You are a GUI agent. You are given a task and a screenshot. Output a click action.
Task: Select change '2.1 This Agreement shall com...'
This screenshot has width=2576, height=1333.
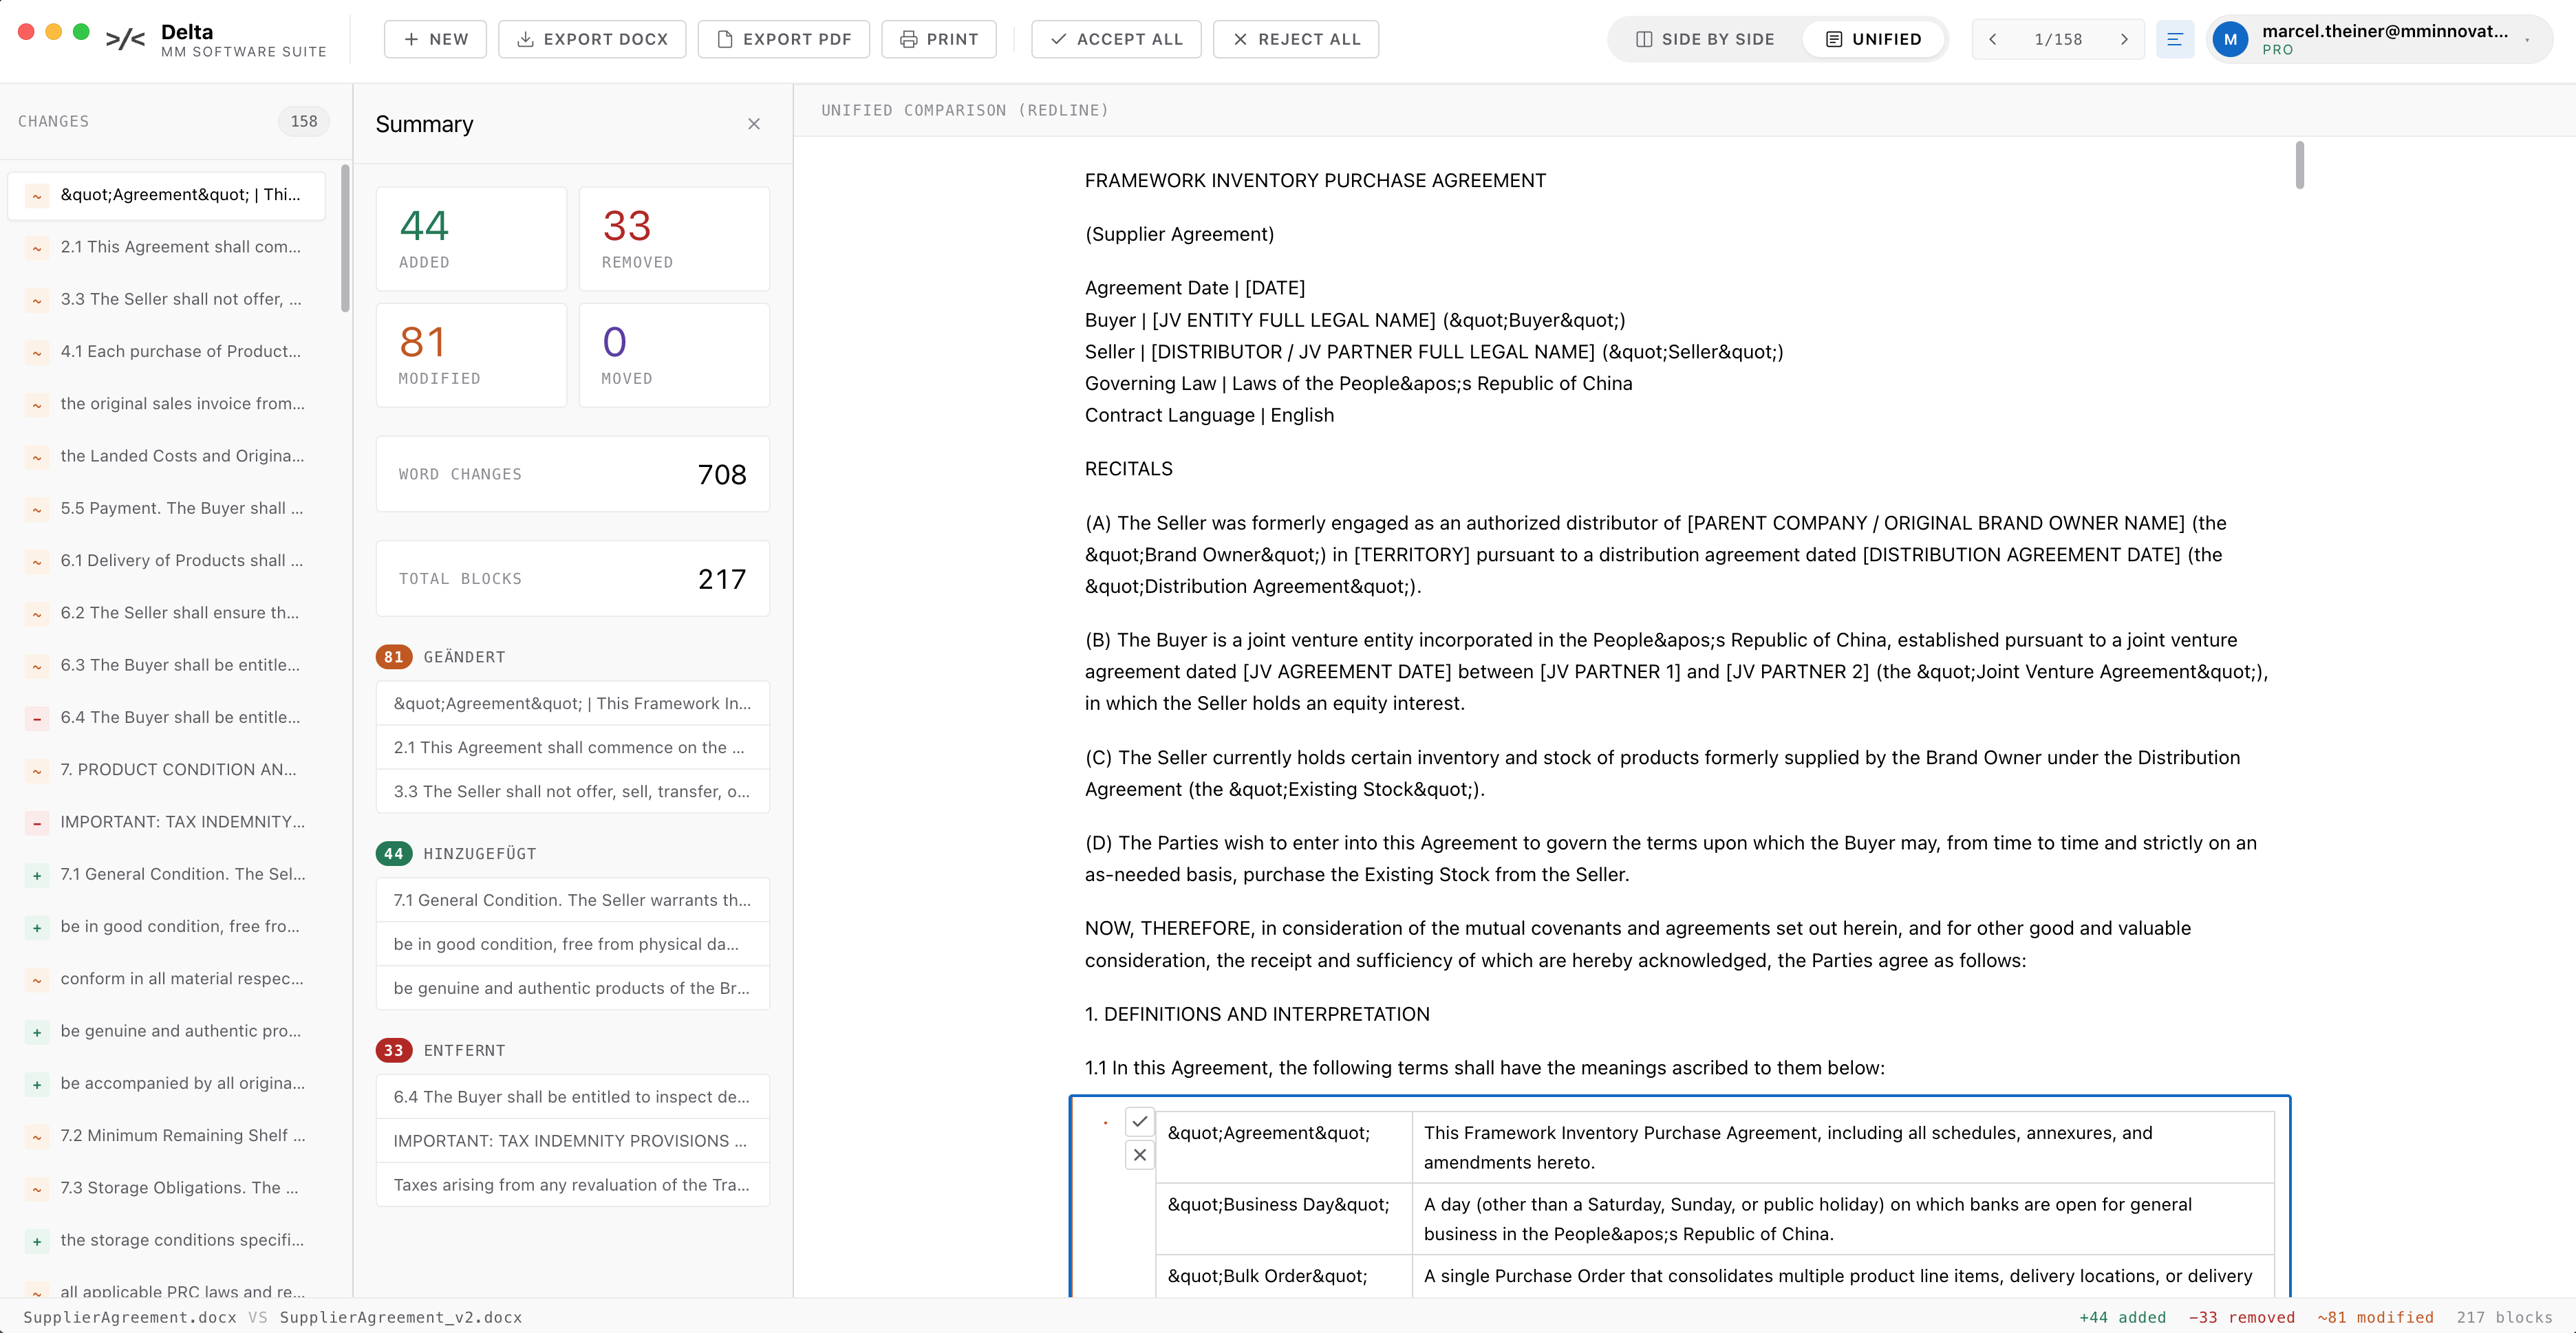coord(167,247)
